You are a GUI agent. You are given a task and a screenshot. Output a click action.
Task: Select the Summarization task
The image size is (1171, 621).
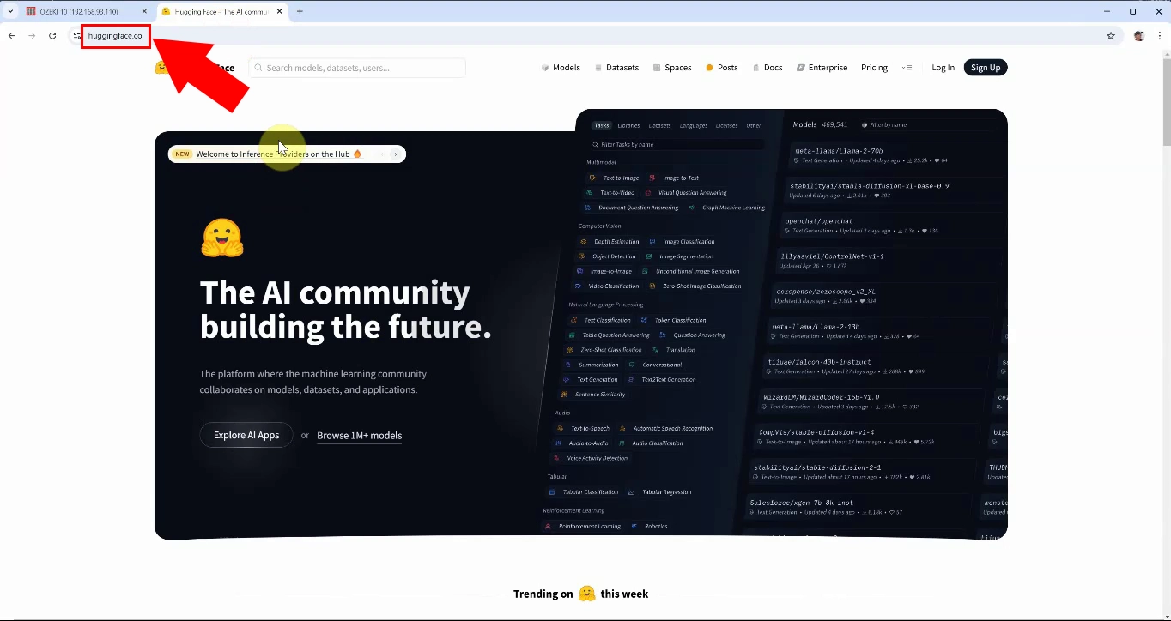[591, 365]
